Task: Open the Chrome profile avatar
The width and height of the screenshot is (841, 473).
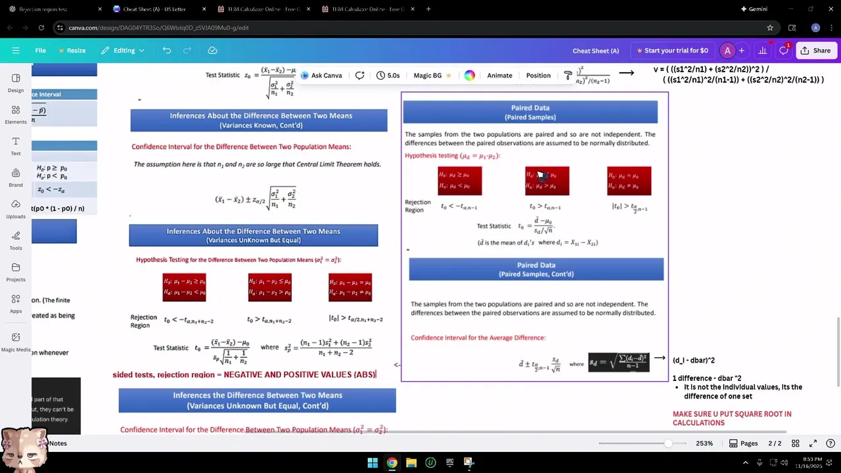Action: coord(815,28)
